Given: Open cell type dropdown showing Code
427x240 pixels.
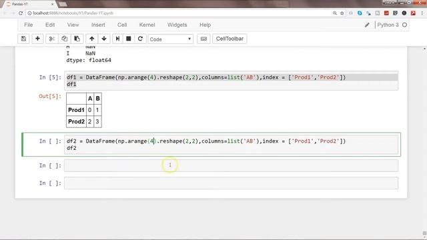Looking at the screenshot, I should [x=171, y=39].
